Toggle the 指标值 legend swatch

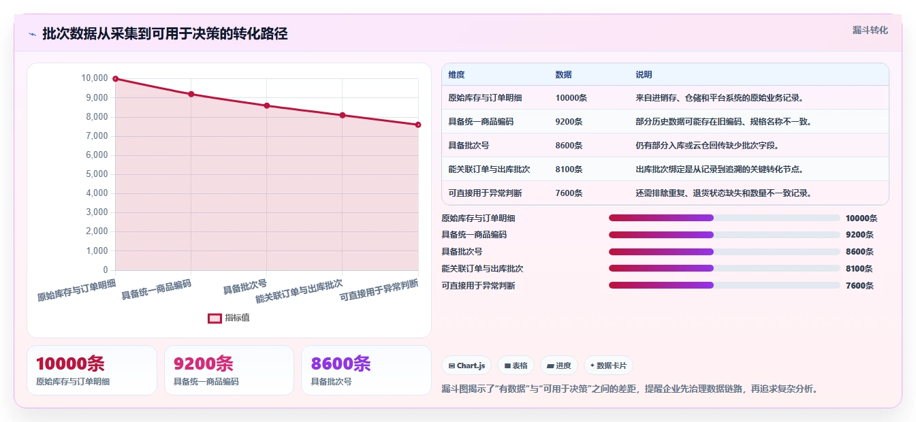215,318
